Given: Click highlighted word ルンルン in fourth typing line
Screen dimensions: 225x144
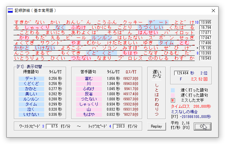Looking at the screenshot, I should click(x=102, y=38).
